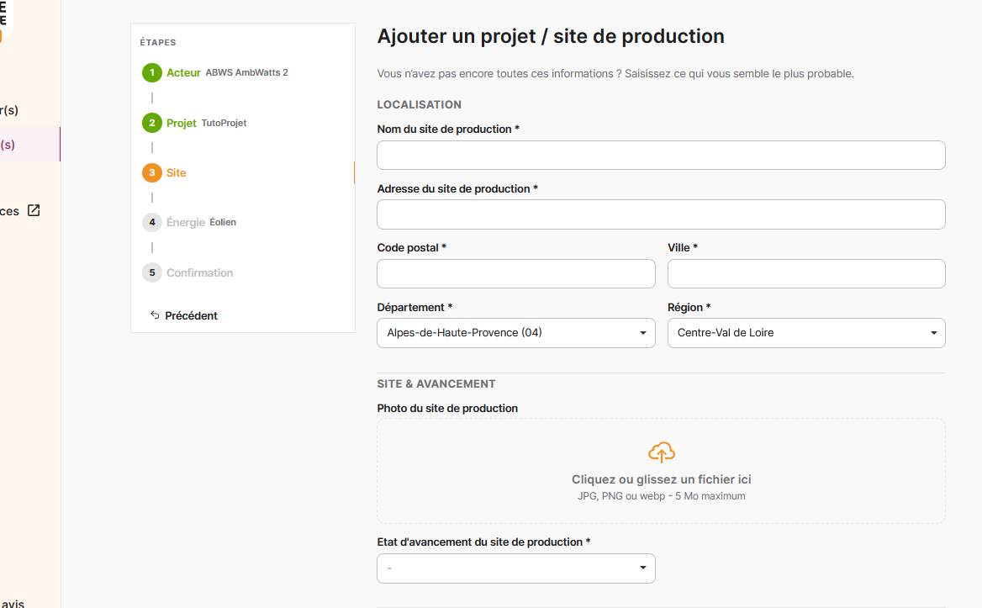Focus the Code postal field
This screenshot has width=982, height=608.
pyautogui.click(x=516, y=273)
